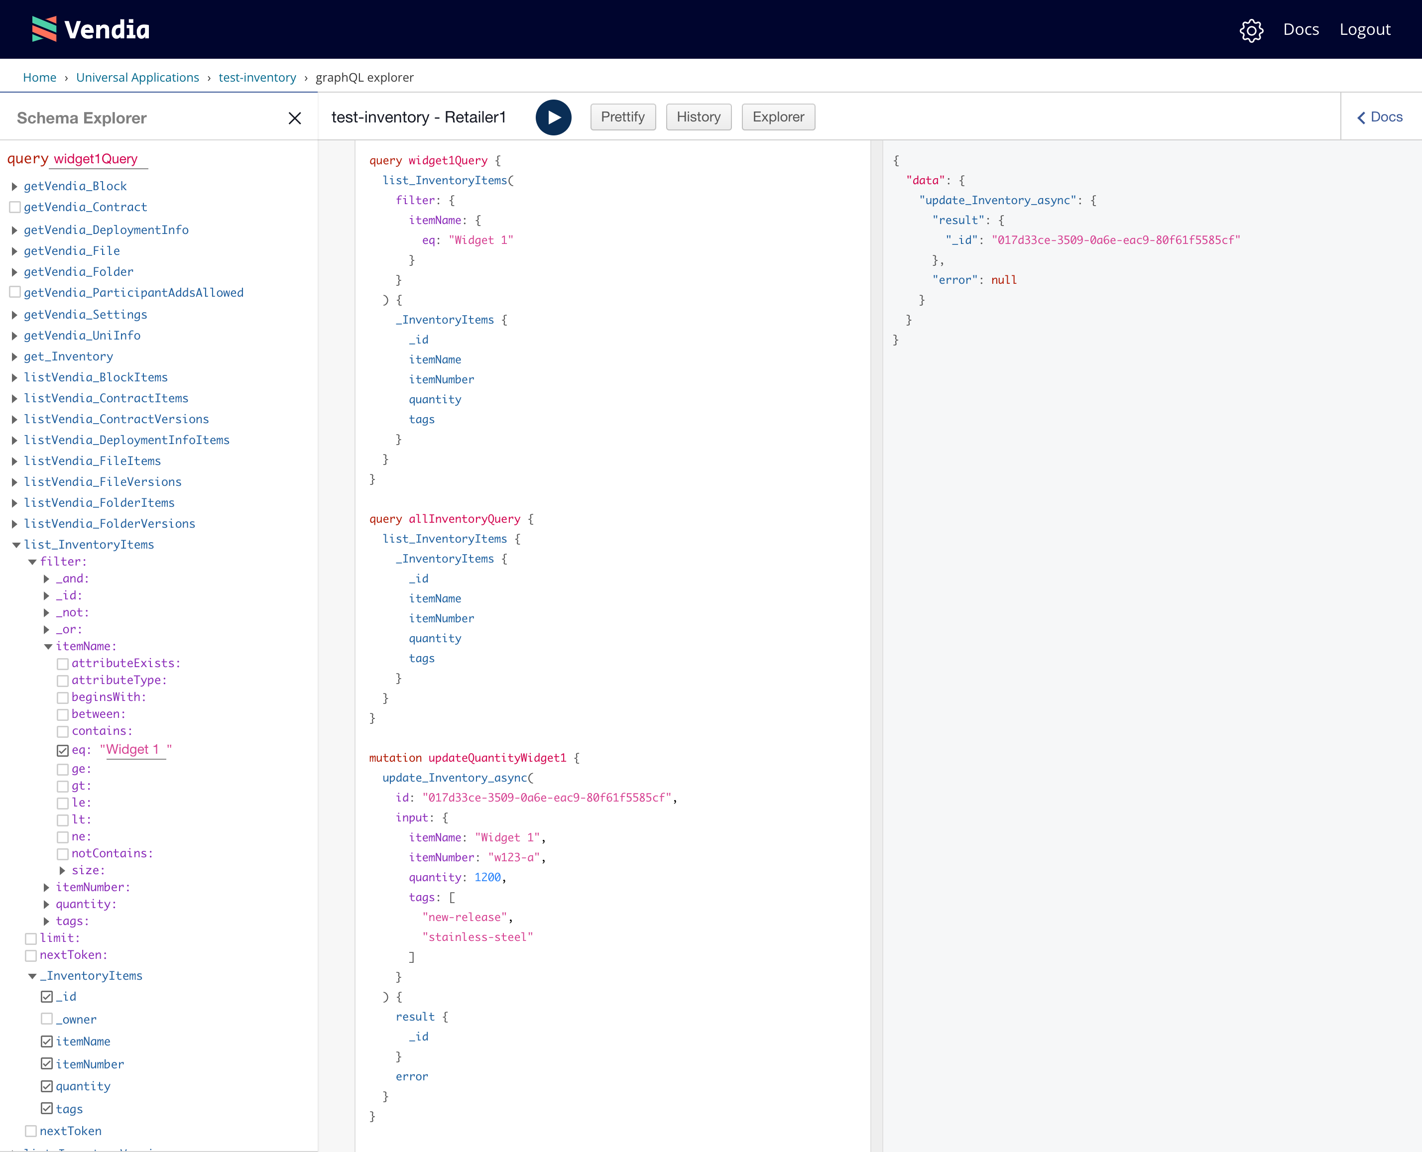This screenshot has height=1152, width=1422.
Task: Open Universal Applications breadcrumb
Action: [x=137, y=77]
